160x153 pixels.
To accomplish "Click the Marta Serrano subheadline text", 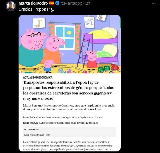I will [69, 107].
